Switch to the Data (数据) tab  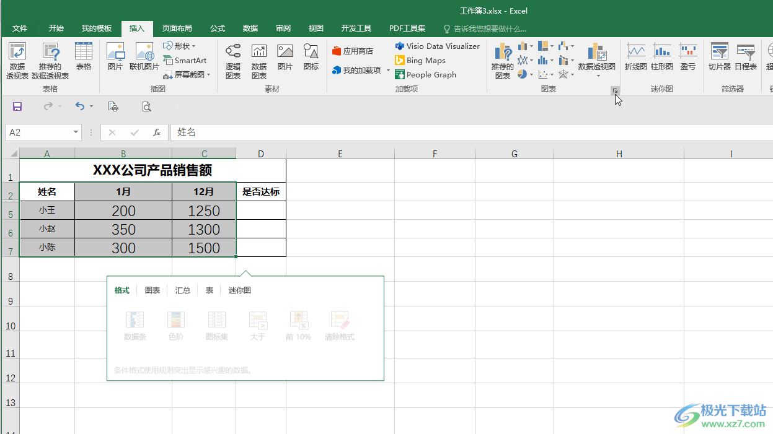click(x=250, y=28)
